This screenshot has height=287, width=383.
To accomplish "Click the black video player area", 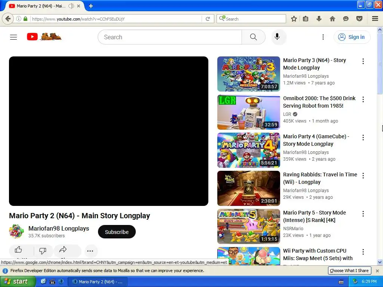I will [x=108, y=131].
